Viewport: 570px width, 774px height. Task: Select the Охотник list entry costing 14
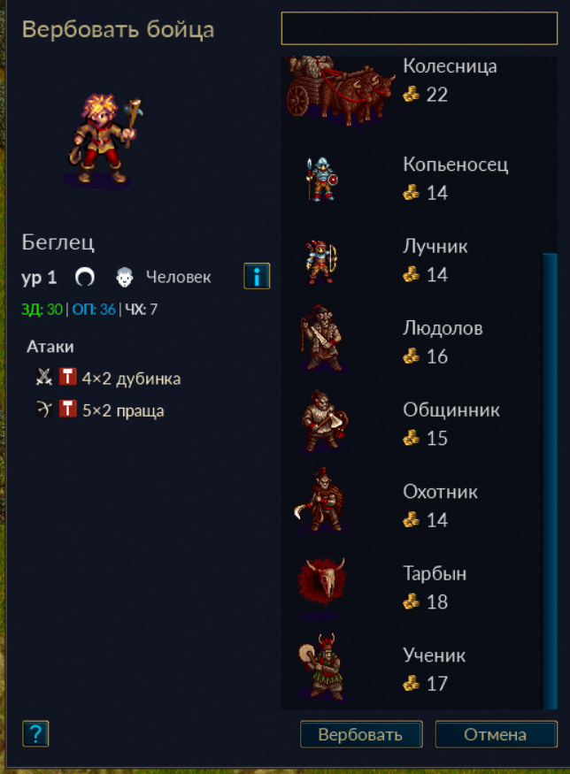click(412, 502)
